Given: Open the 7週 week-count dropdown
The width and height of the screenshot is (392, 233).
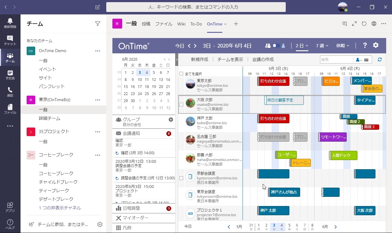Looking at the screenshot, I should pos(322,46).
